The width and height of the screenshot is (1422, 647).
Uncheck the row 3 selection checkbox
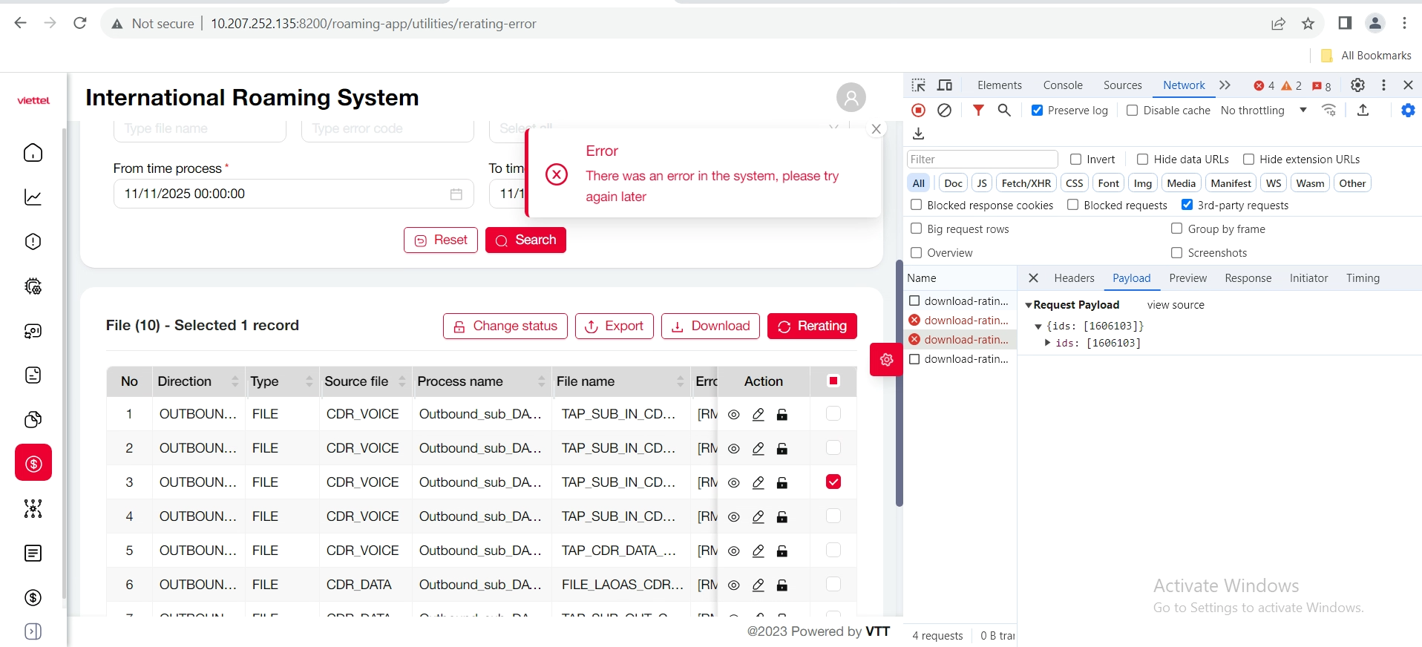tap(833, 482)
